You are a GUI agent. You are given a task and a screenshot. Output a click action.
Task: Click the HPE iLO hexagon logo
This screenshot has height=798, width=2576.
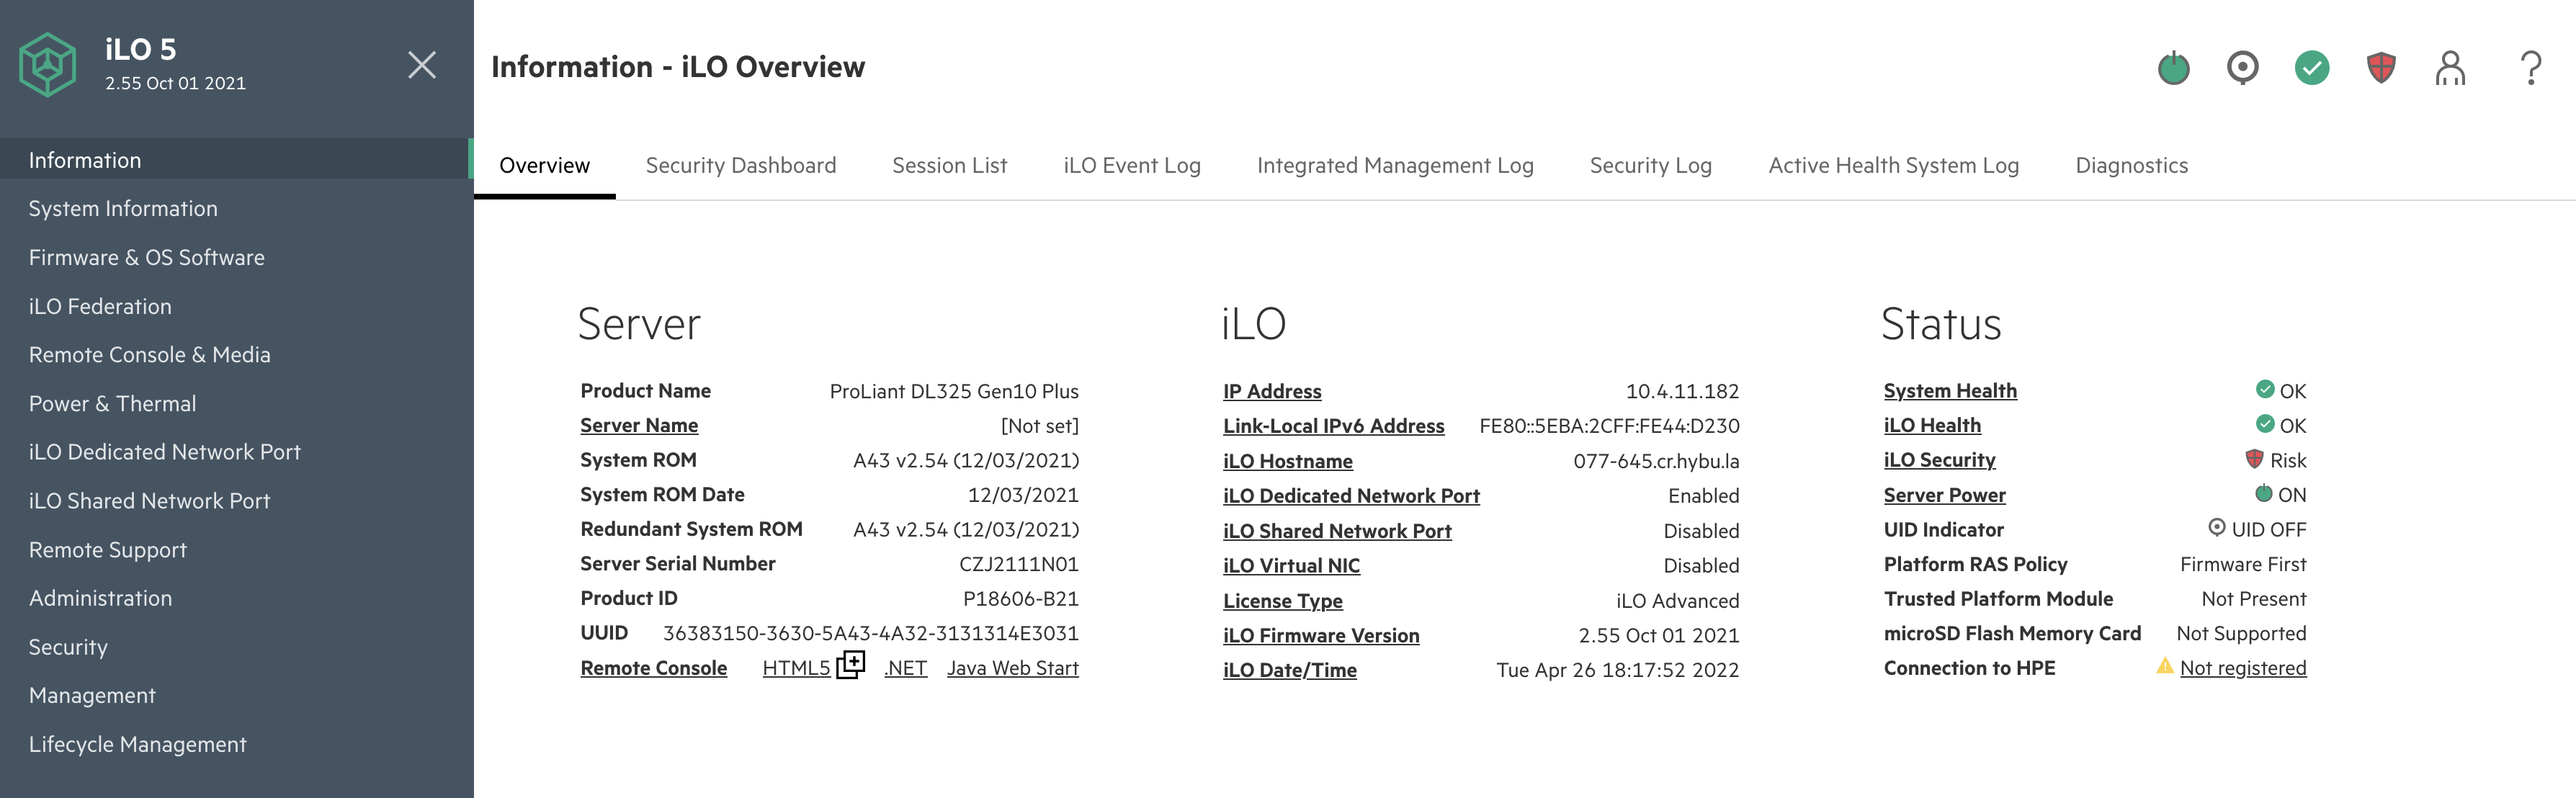tap(48, 65)
